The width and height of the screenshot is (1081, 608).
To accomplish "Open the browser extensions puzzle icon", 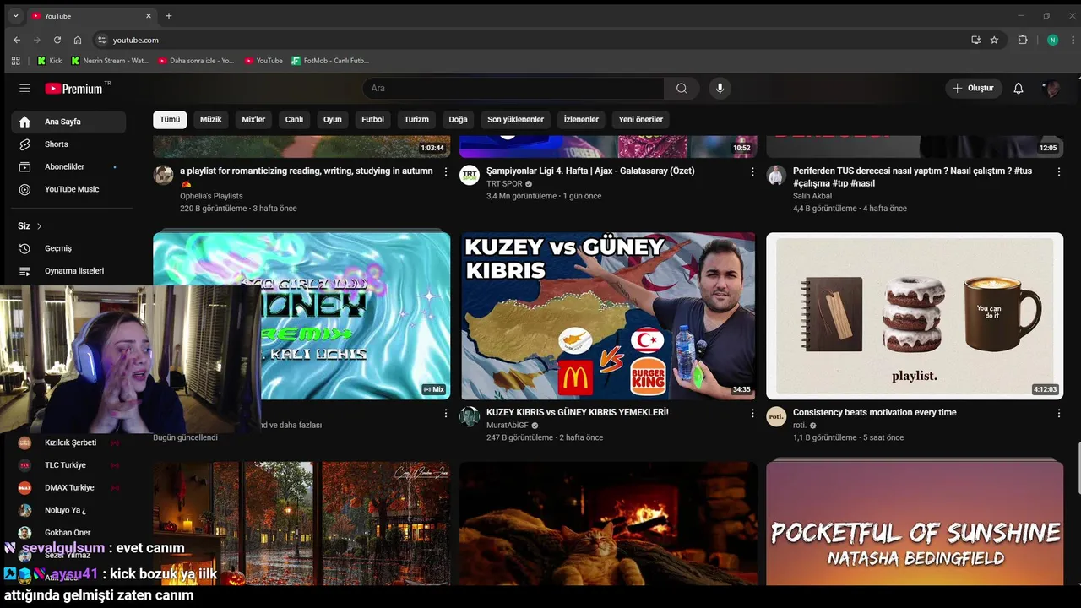I will tap(1023, 40).
